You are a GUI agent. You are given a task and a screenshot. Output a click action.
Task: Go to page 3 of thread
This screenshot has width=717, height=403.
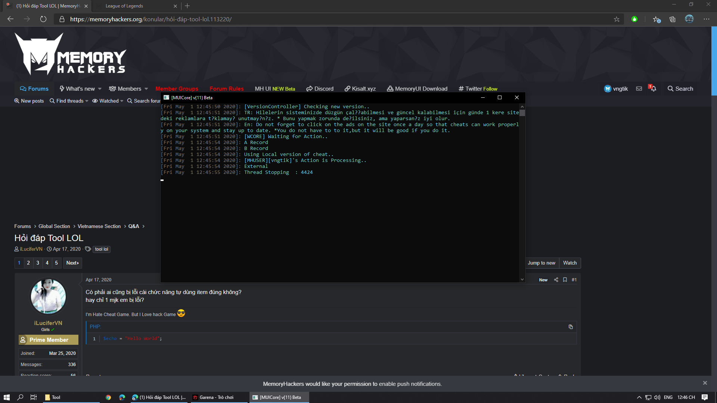pos(38,263)
